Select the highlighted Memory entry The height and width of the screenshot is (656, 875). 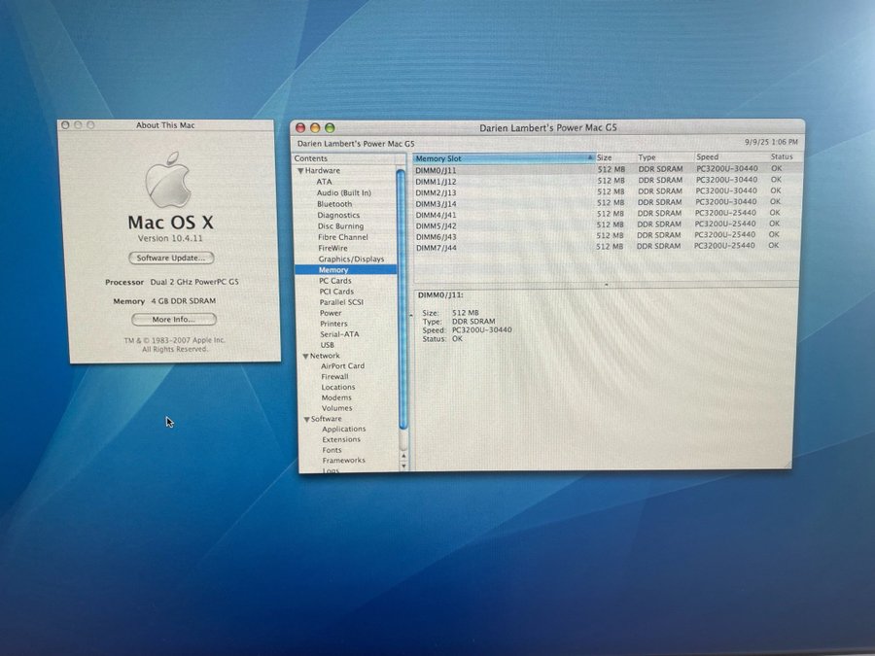[x=346, y=270]
